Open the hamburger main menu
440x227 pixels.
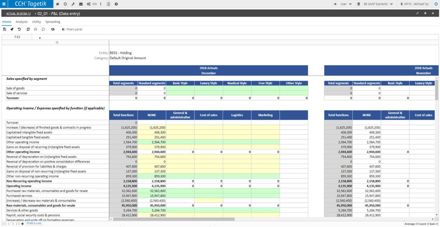click(4, 4)
